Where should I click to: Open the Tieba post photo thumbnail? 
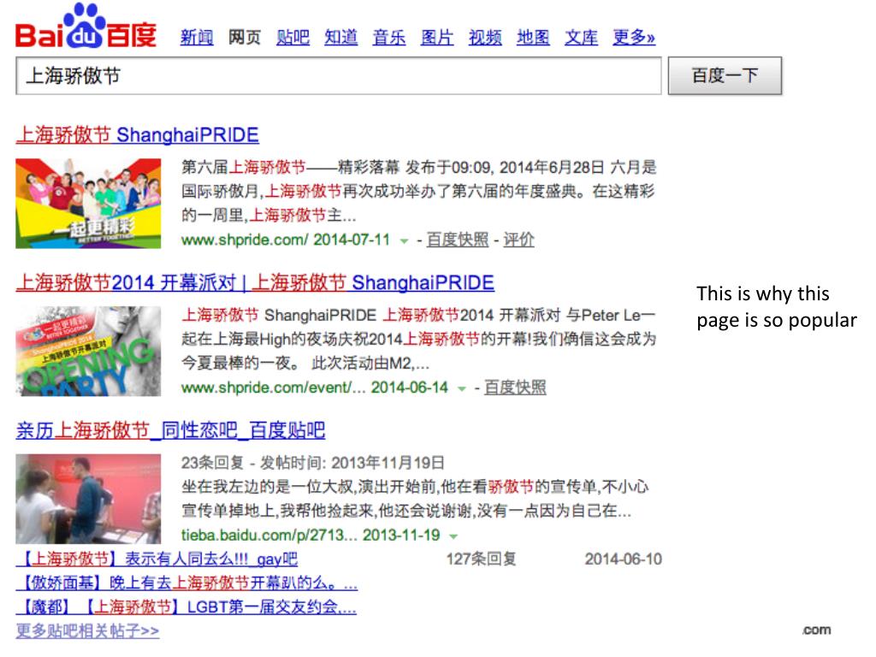coord(88,499)
